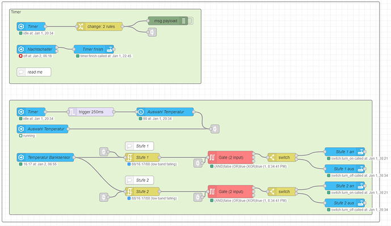Click the link-in node left of Stufe 2
391x226 pixels.
tap(104, 197)
